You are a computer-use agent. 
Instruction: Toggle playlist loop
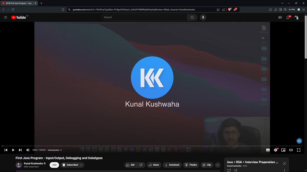click(x=229, y=170)
